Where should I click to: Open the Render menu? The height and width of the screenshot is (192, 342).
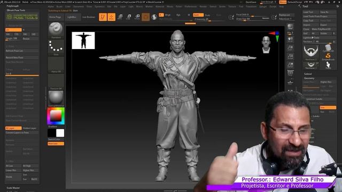pyautogui.click(x=203, y=6)
